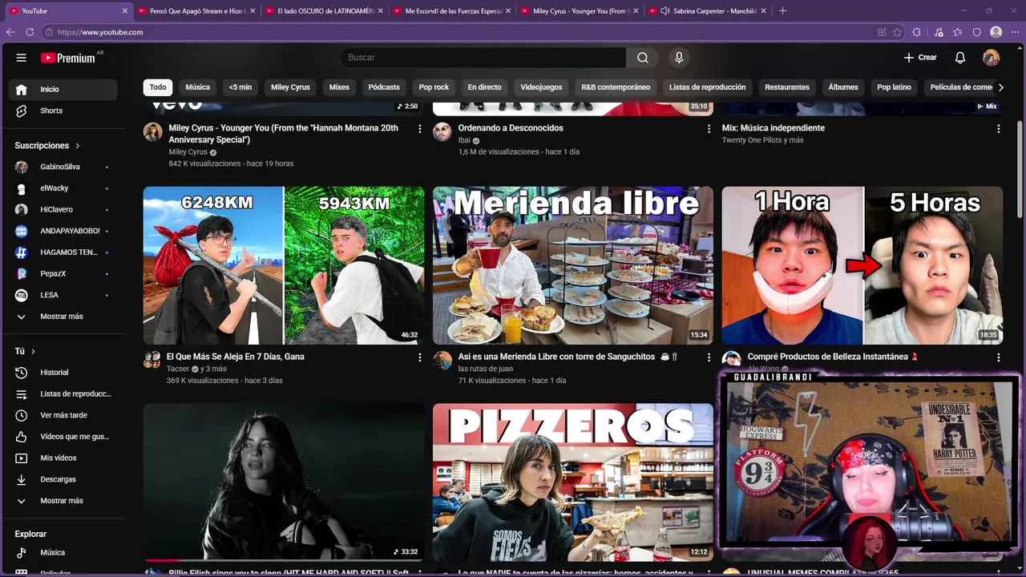
Task: Open options menu for Mix Música independiente
Action: (998, 129)
